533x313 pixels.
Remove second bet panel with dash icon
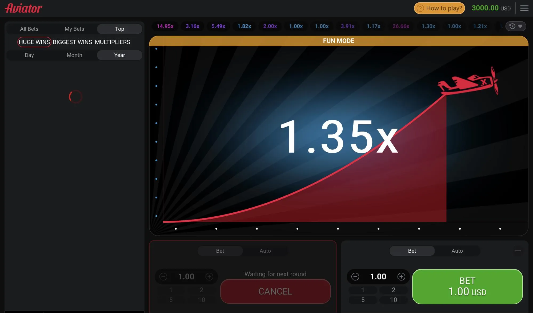518,251
